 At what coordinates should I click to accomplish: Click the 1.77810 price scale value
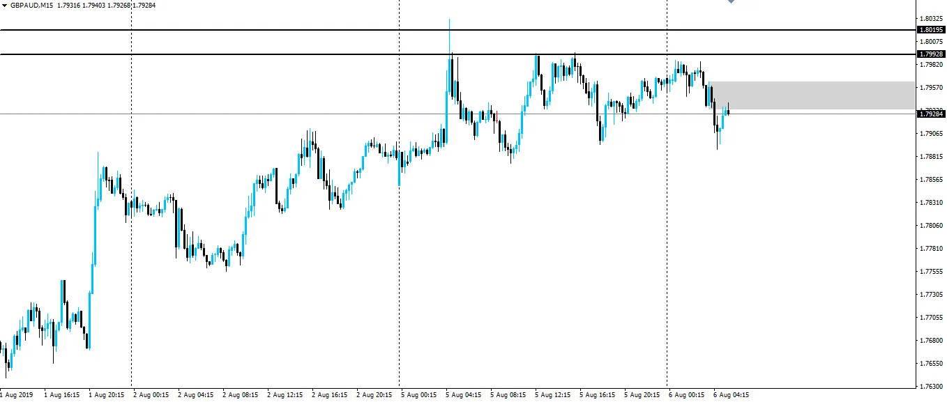point(932,249)
